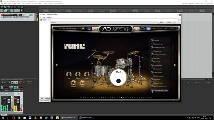Arm the Addictive Drums 2 track for recording
This screenshot has width=214, height=120.
tap(2, 15)
